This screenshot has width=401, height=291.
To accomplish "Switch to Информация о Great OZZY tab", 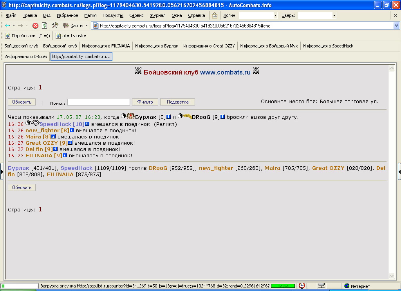I will pyautogui.click(x=209, y=46).
